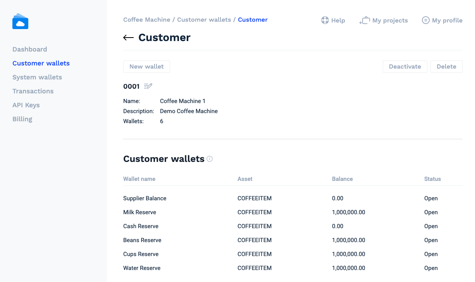Open the Milk Reserve wallet row
Viewport: 475px width, 282px height.
[x=140, y=212]
